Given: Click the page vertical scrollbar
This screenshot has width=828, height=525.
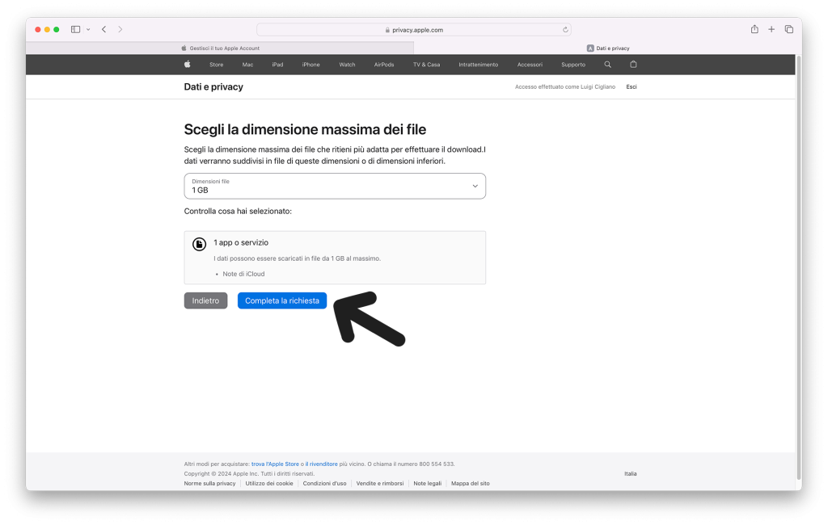Looking at the screenshot, I should point(798,267).
